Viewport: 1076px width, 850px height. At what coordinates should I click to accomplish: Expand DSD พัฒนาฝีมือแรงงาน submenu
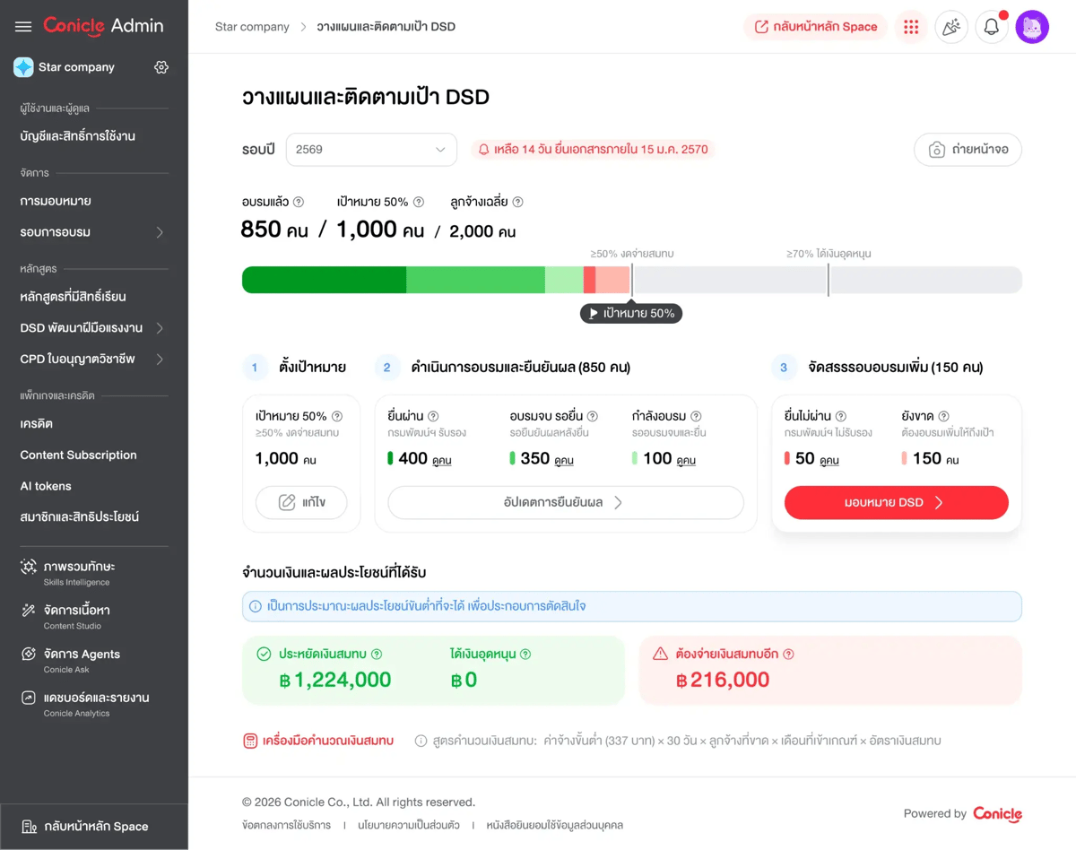(160, 328)
